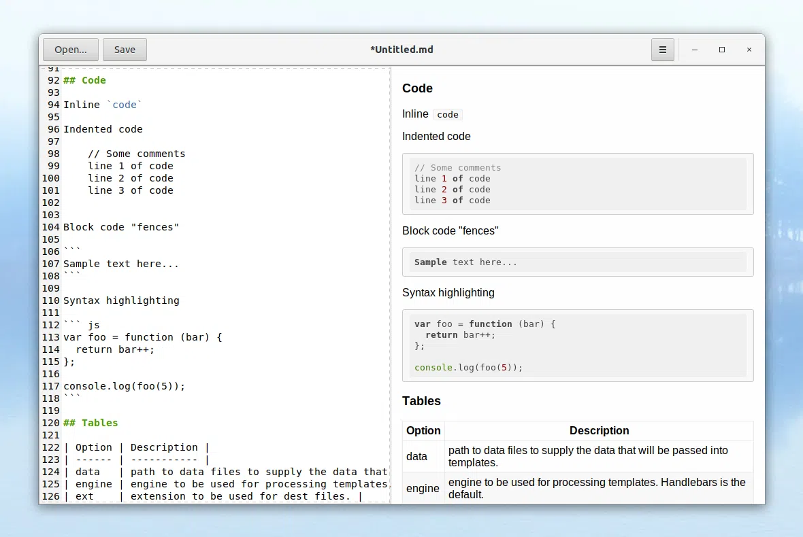This screenshot has height=537, width=803.
Task: Click '// Some comments' in preview code block
Action: [458, 168]
